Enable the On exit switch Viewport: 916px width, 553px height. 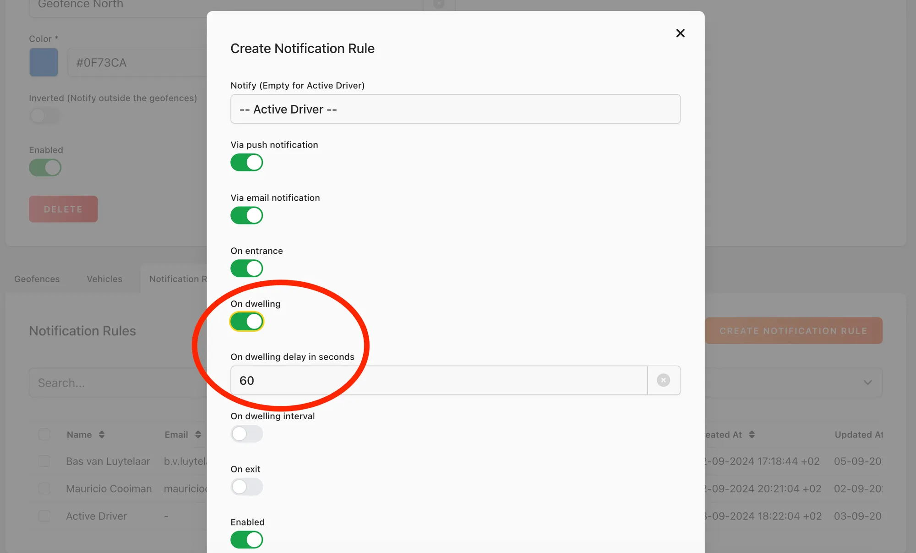(x=246, y=487)
